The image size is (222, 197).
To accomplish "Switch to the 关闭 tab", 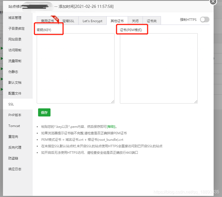I will (x=135, y=21).
